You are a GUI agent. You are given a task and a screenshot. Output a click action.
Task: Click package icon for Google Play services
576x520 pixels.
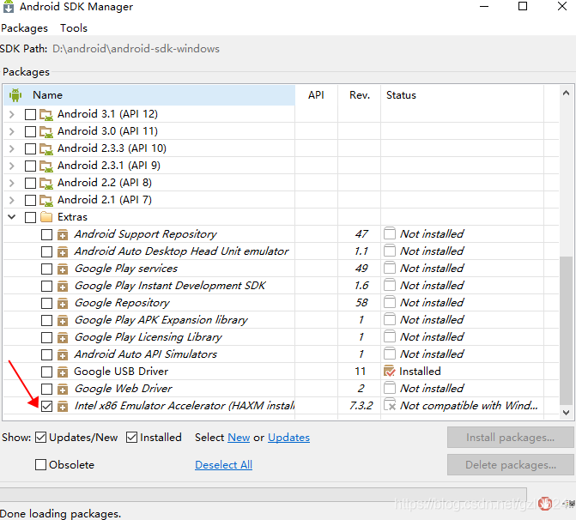tap(63, 269)
